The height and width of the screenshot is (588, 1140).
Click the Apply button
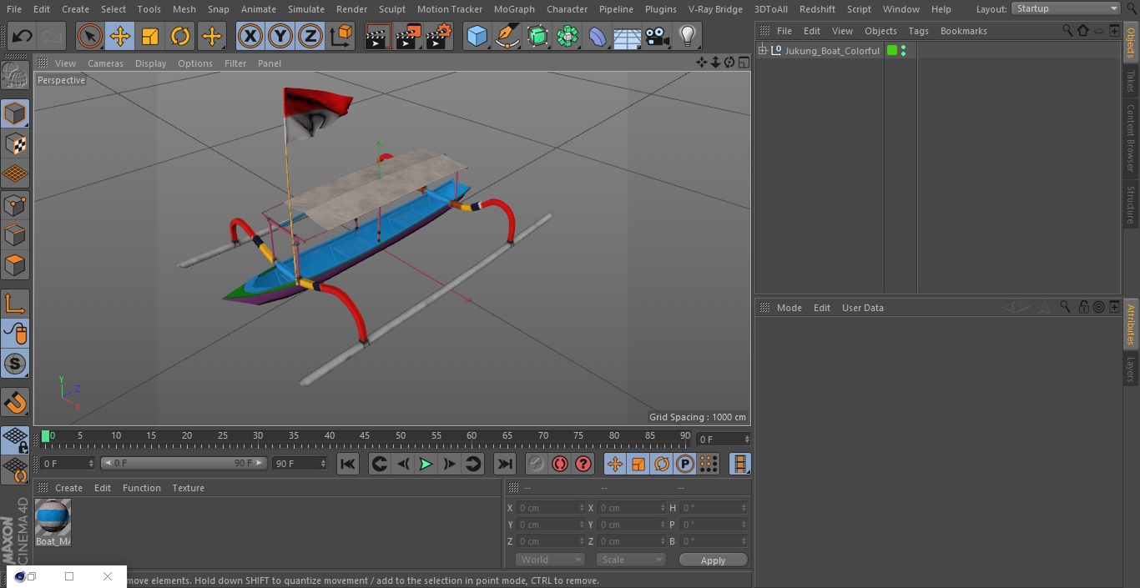713,560
